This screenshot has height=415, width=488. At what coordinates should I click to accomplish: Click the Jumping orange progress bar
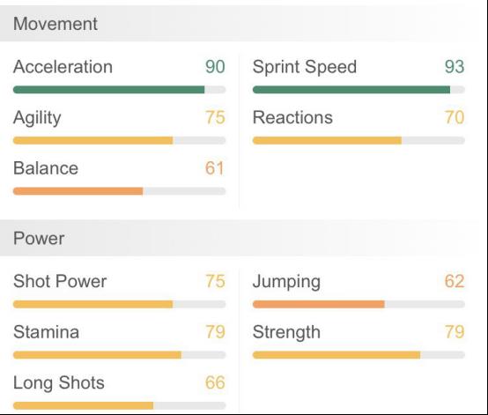359,304
